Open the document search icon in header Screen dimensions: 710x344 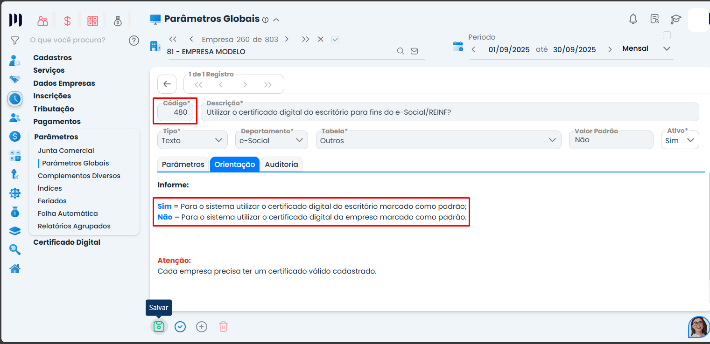655,19
